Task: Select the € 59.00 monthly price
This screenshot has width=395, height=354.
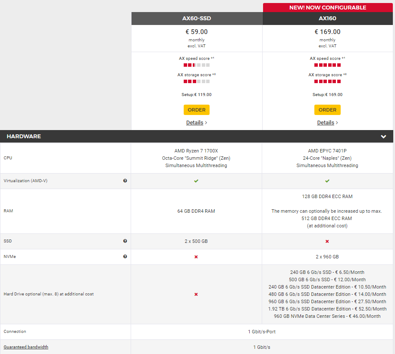Action: point(197,32)
